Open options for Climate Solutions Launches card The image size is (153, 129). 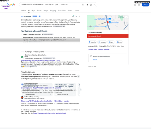click(x=74, y=95)
